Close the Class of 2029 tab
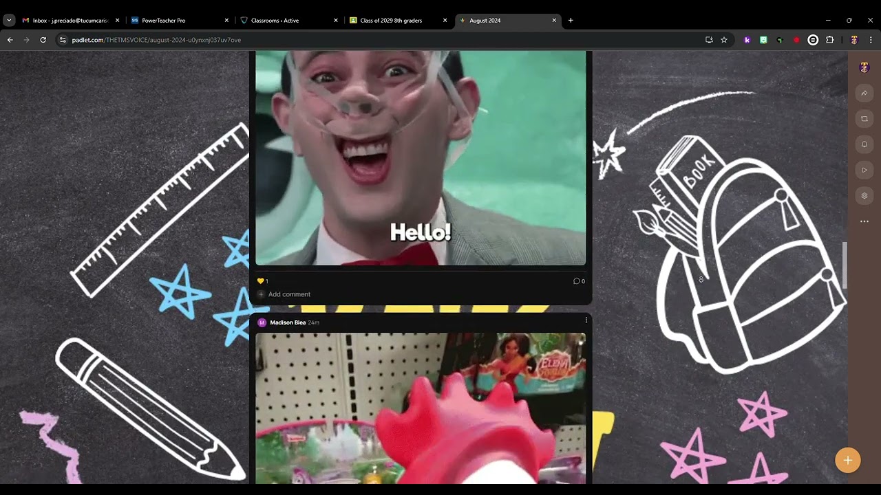 [445, 21]
